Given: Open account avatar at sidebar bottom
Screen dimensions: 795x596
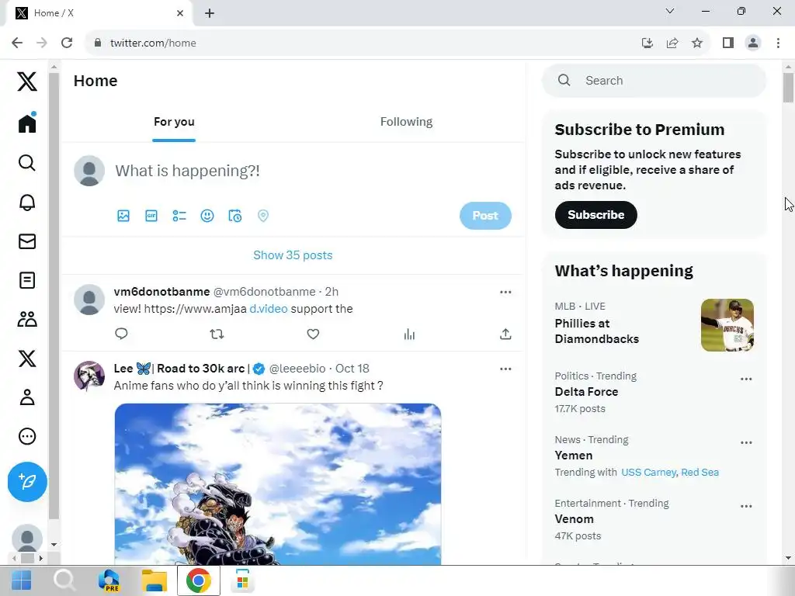Looking at the screenshot, I should pyautogui.click(x=27, y=539).
